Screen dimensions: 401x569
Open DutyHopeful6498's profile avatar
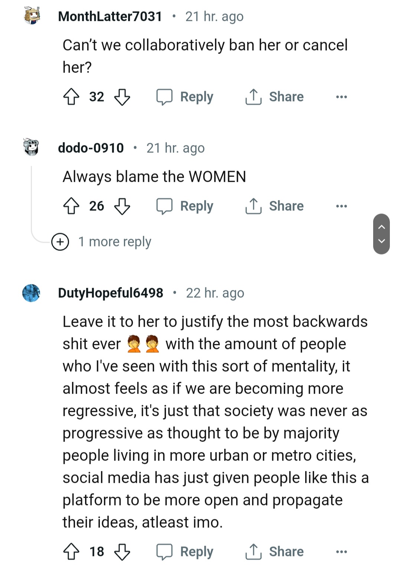pyautogui.click(x=31, y=293)
